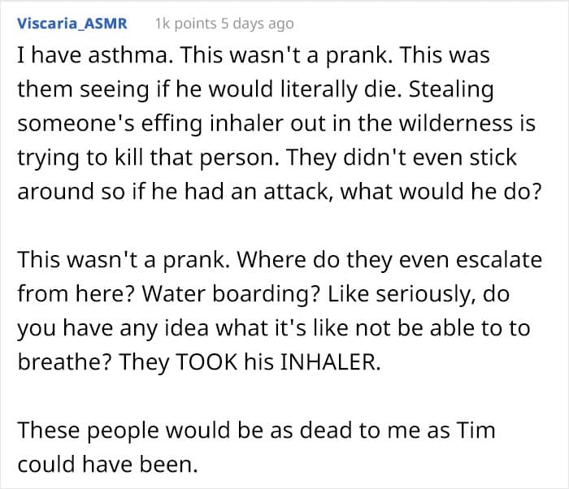569x489 pixels.
Task: Click the phrase 'Like seriously' in the second paragraph
Action: [402, 293]
